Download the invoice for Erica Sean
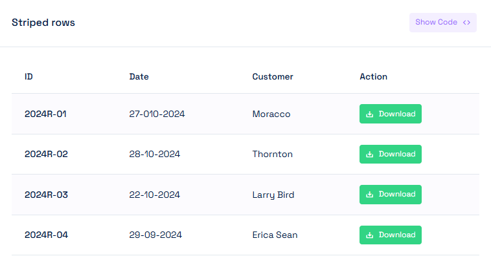The image size is (491, 267). coord(391,235)
